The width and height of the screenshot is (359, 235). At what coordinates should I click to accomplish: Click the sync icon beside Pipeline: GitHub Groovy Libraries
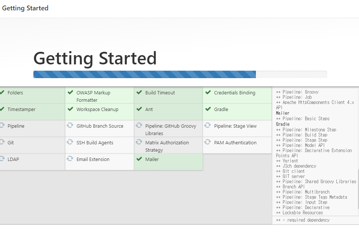(139, 125)
